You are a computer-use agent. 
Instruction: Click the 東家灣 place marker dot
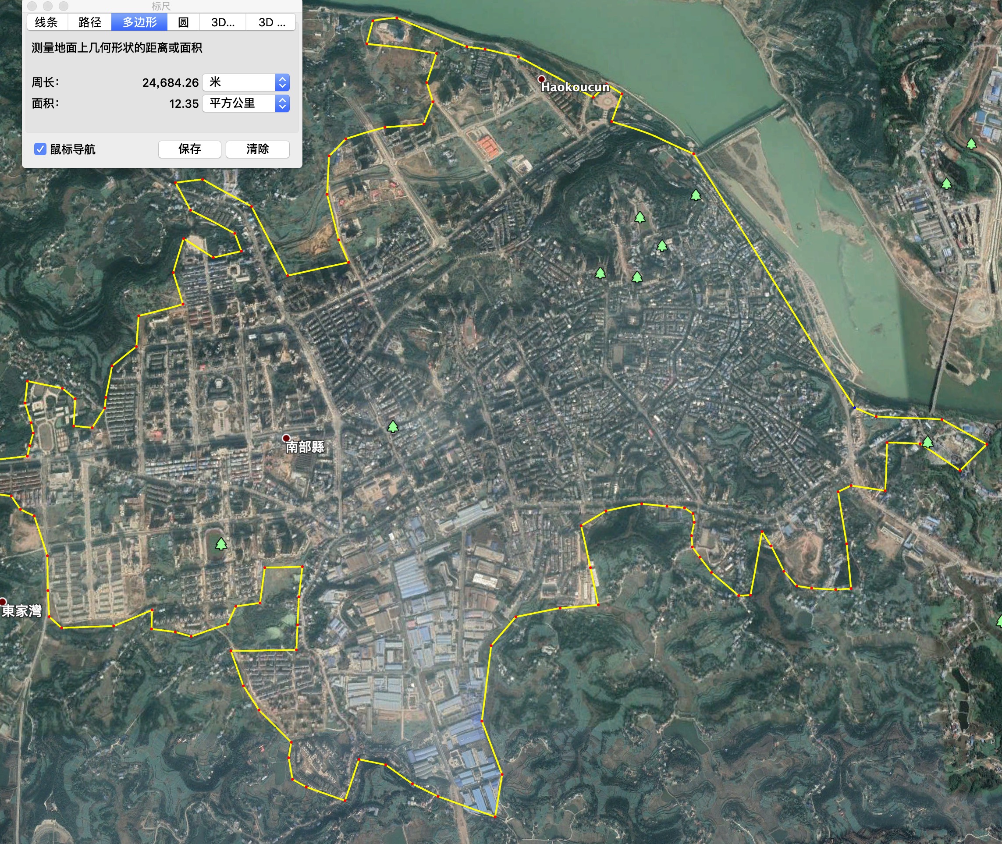[x=2, y=601]
